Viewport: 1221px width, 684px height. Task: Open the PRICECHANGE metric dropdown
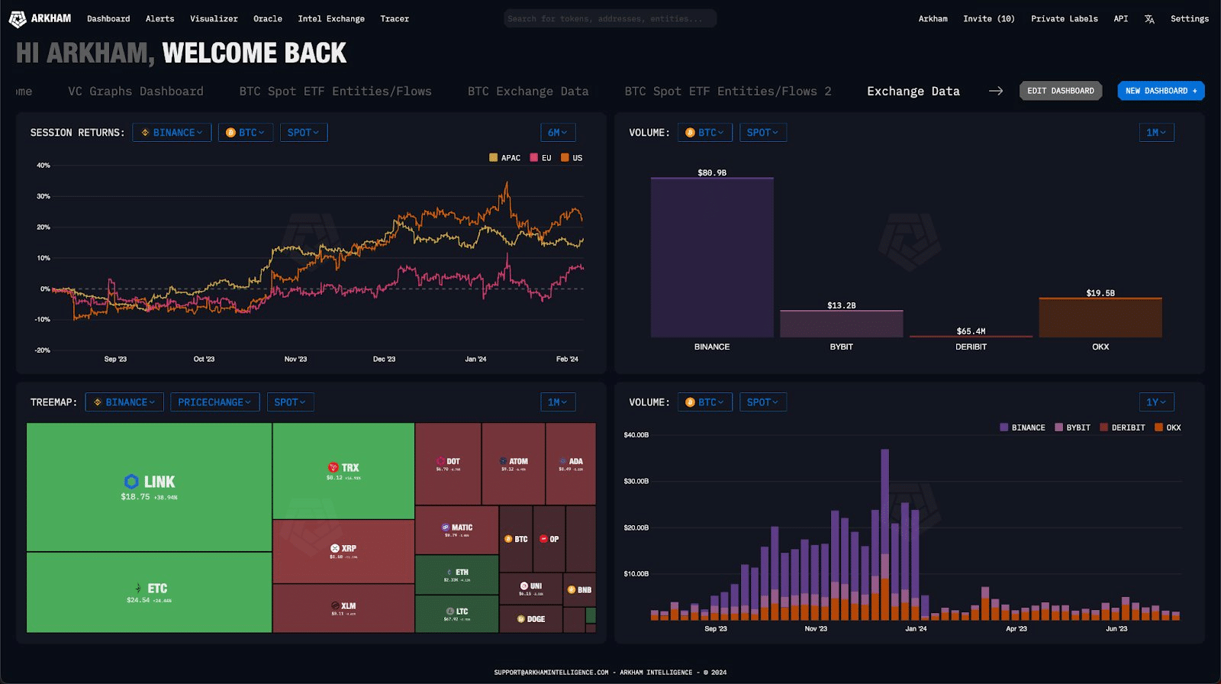coord(215,402)
